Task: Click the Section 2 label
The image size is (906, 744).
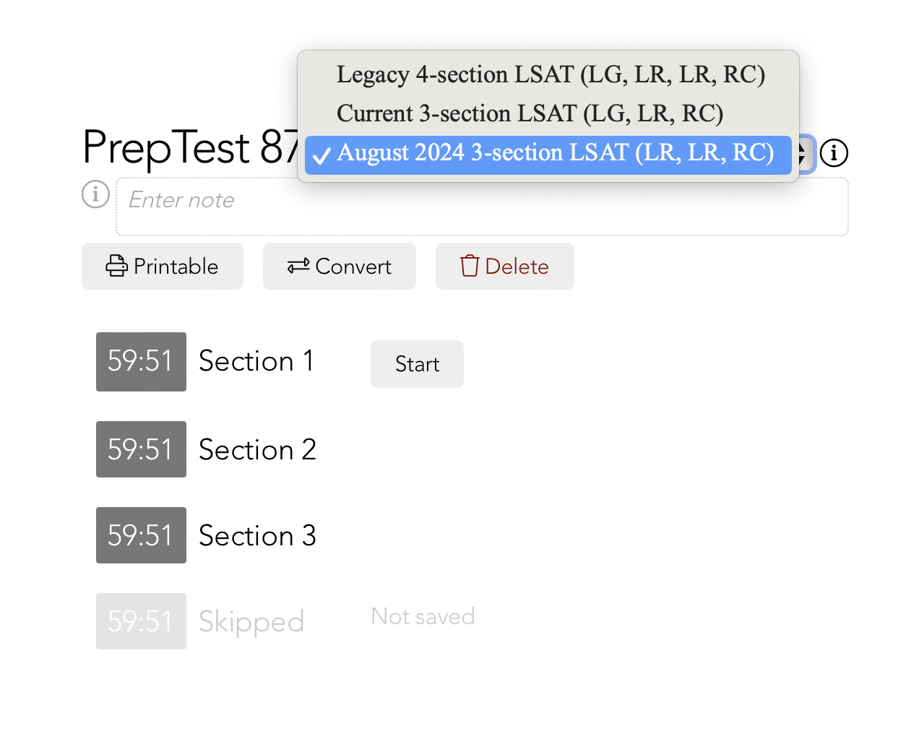Action: 257,450
